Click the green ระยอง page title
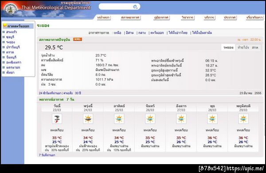 pos(43,26)
